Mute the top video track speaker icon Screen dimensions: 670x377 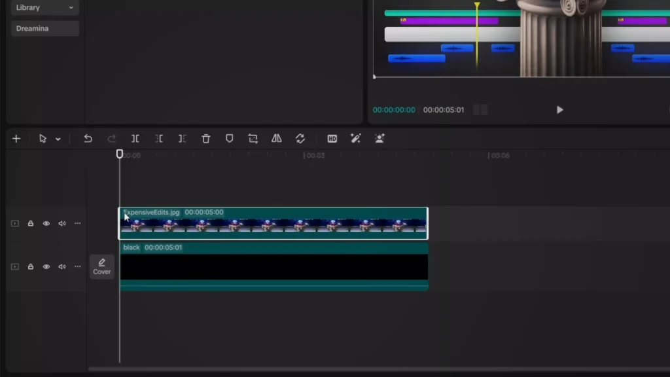click(x=62, y=223)
